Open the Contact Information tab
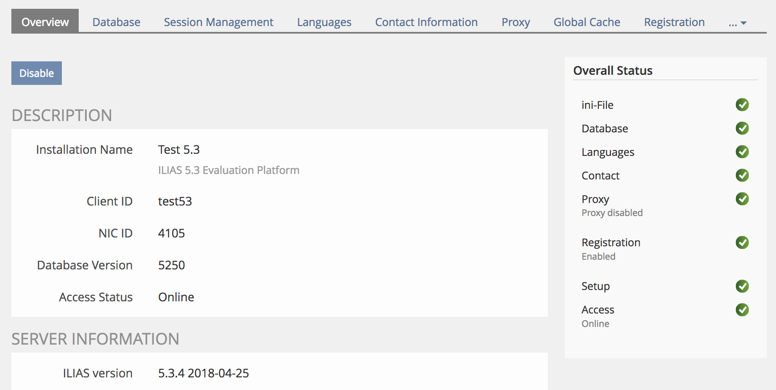The height and width of the screenshot is (390, 776). pyautogui.click(x=426, y=22)
